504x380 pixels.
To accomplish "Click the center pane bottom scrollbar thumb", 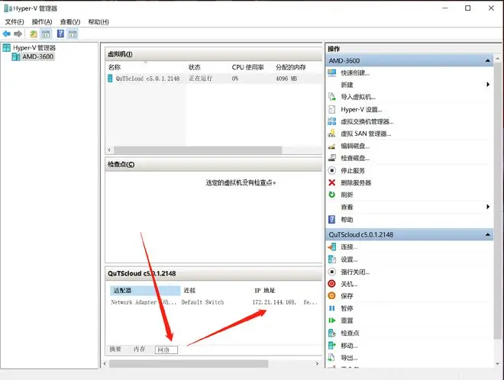I will [x=189, y=364].
